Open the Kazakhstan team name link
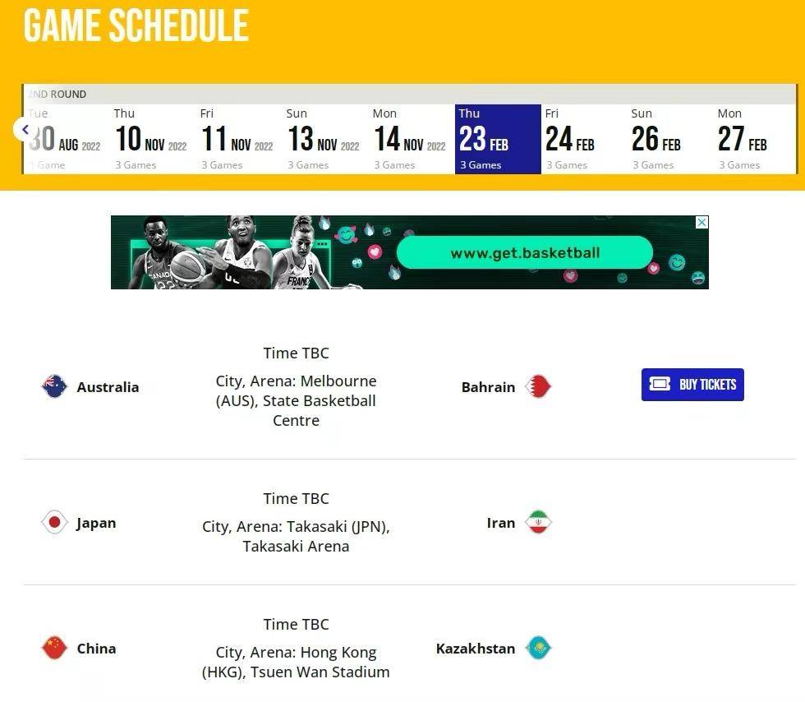The height and width of the screenshot is (702, 805). 476,649
